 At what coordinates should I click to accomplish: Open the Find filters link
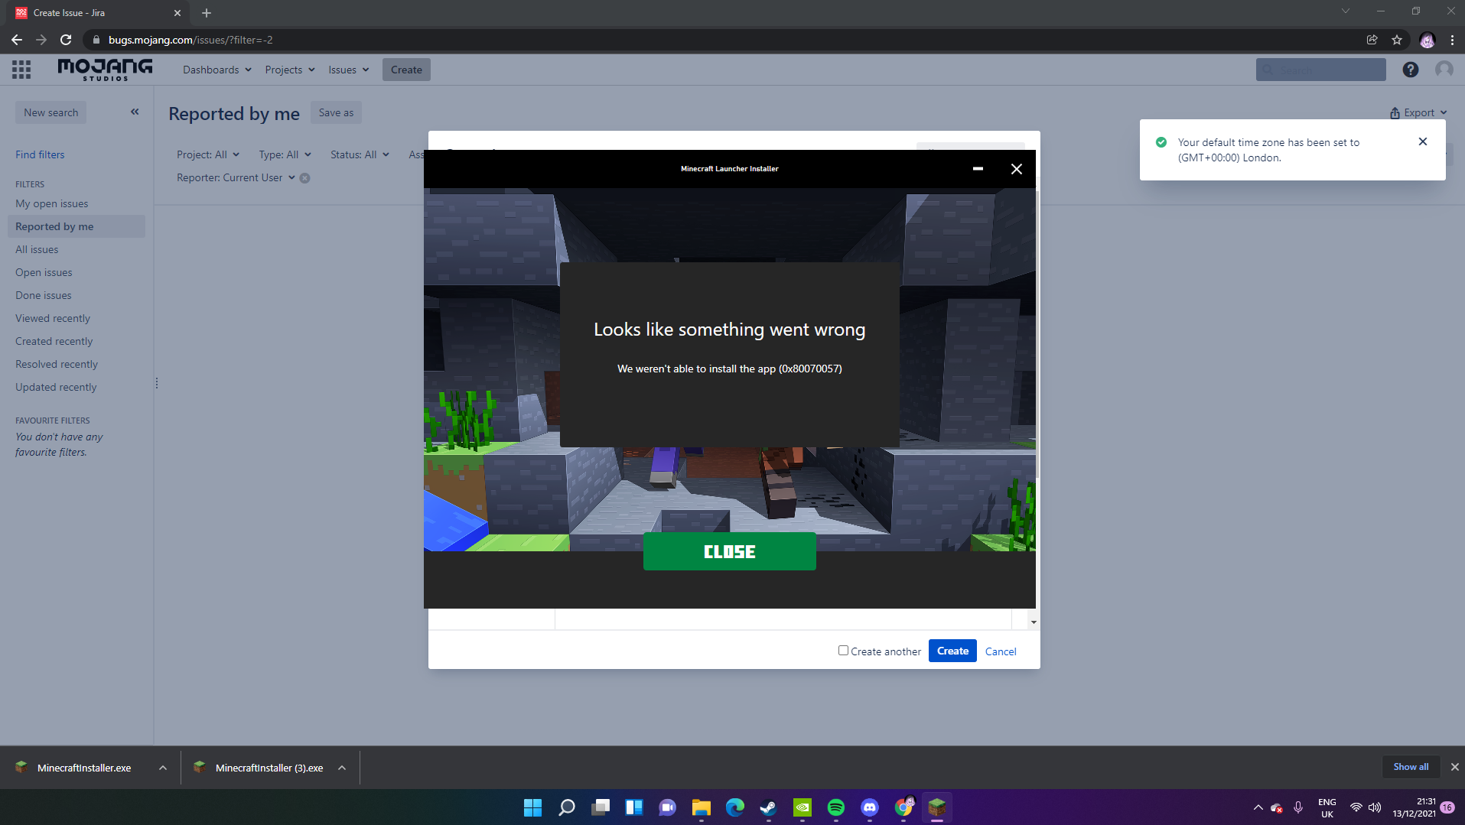(40, 154)
